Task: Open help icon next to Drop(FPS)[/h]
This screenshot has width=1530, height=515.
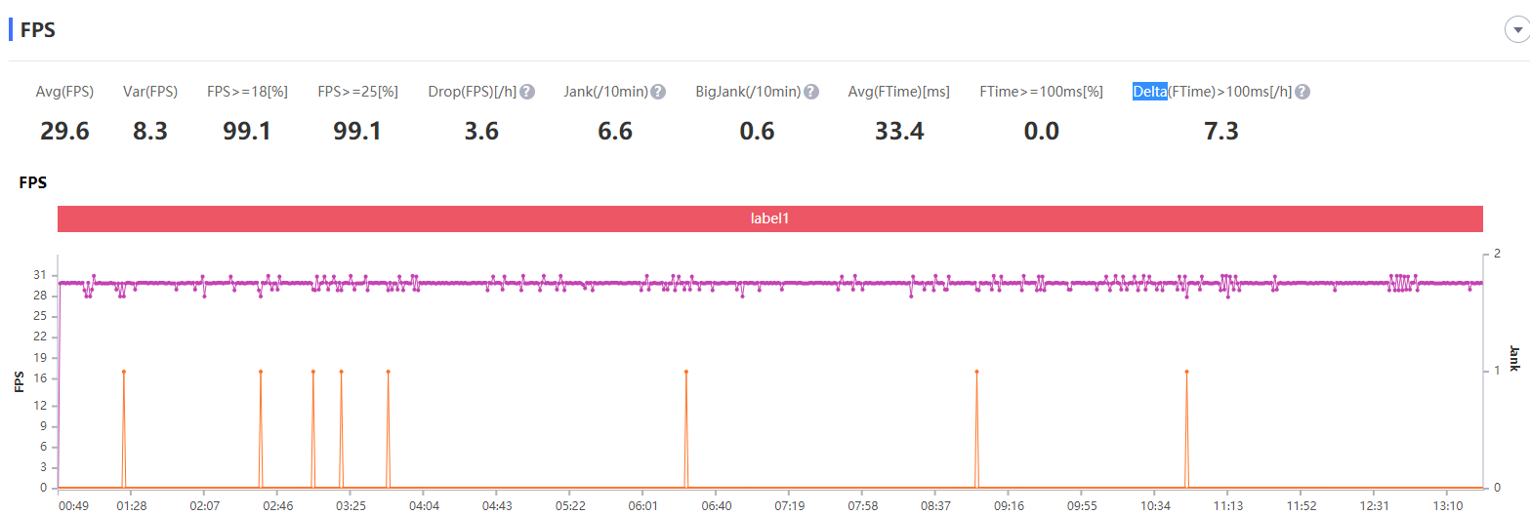Action: tap(527, 92)
